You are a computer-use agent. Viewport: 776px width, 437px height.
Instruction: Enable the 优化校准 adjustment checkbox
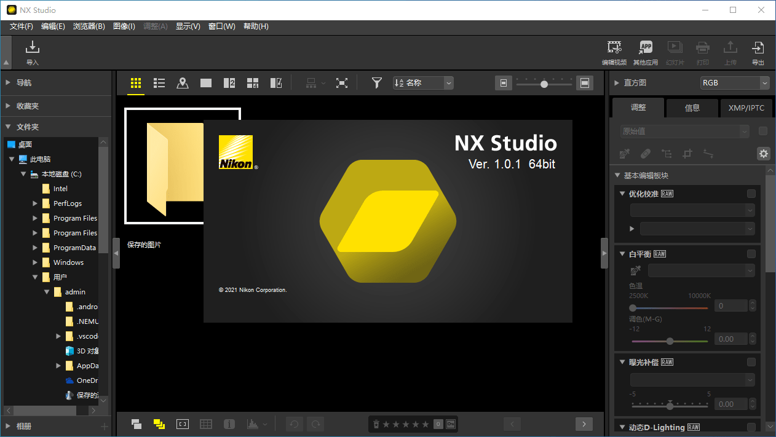751,193
